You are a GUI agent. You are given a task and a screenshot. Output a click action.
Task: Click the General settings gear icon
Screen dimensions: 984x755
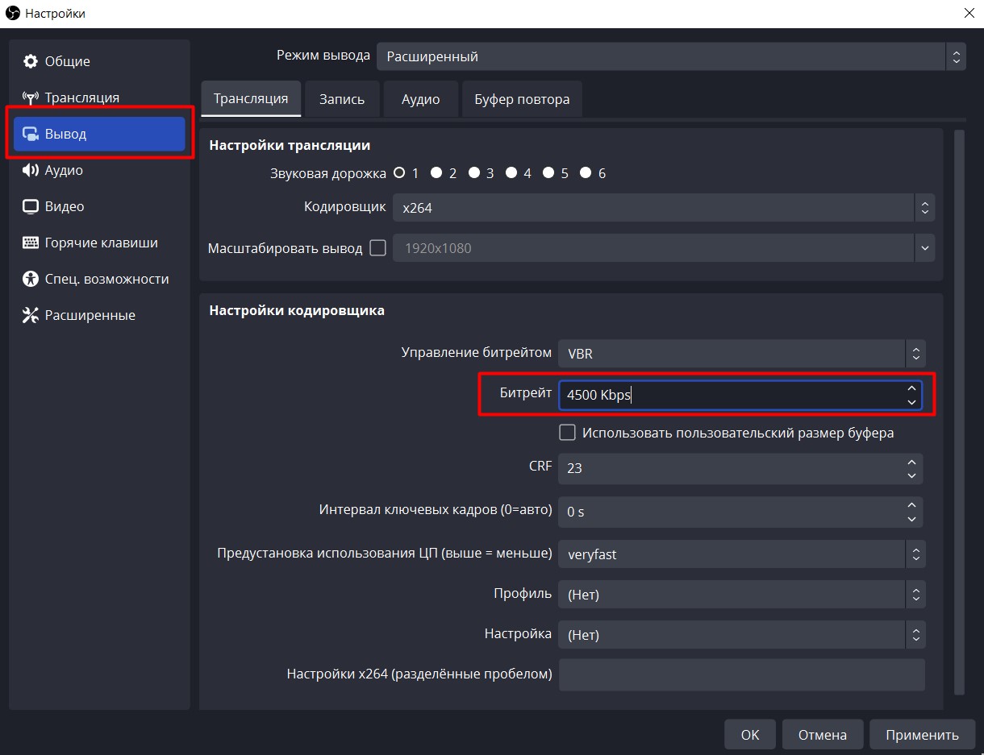[x=31, y=62]
